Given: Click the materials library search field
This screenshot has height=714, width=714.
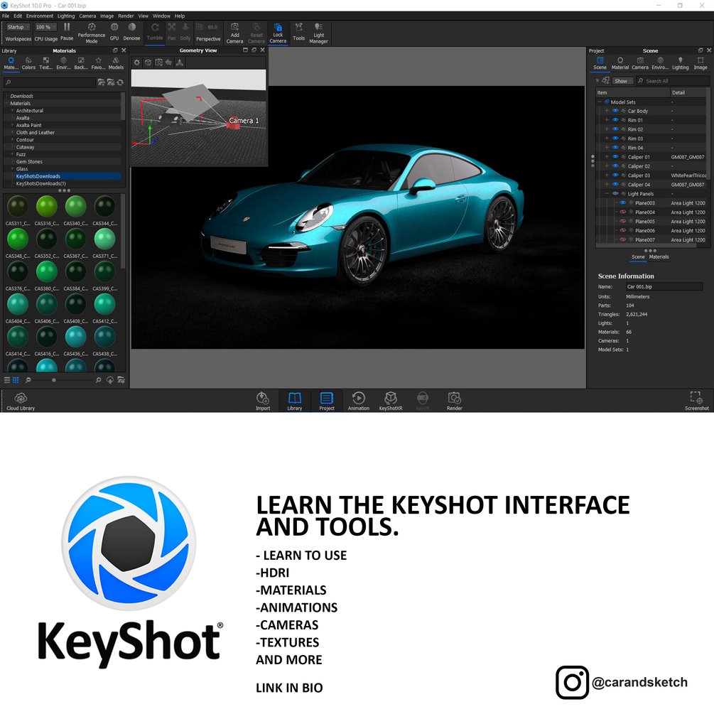Looking at the screenshot, I should [50, 82].
